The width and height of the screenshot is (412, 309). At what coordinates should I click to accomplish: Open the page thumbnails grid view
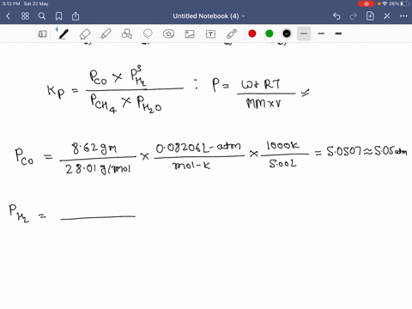click(x=25, y=16)
